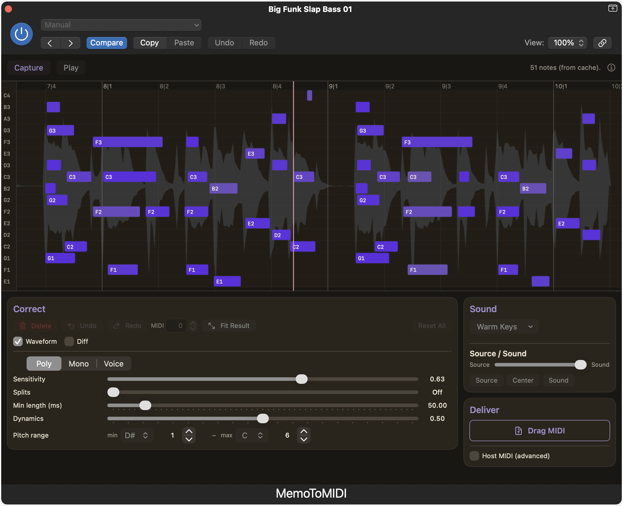
Task: Click the Delete trash icon
Action: pos(23,326)
